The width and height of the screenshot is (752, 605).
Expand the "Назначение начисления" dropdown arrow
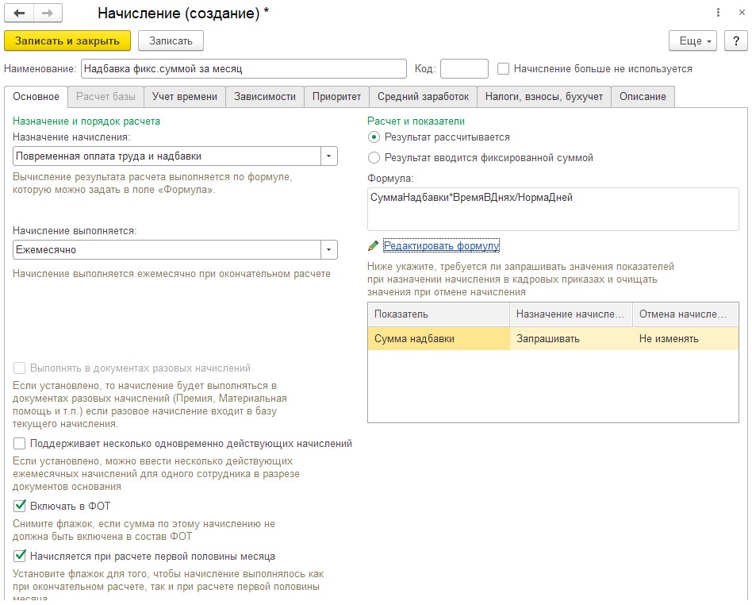pos(328,156)
